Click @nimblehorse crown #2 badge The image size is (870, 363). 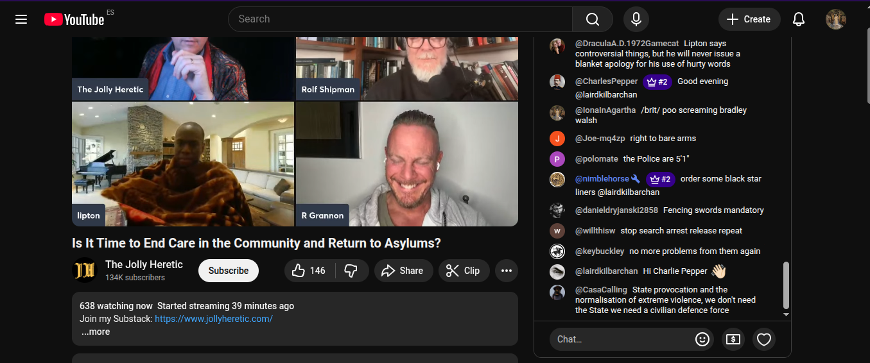(660, 179)
